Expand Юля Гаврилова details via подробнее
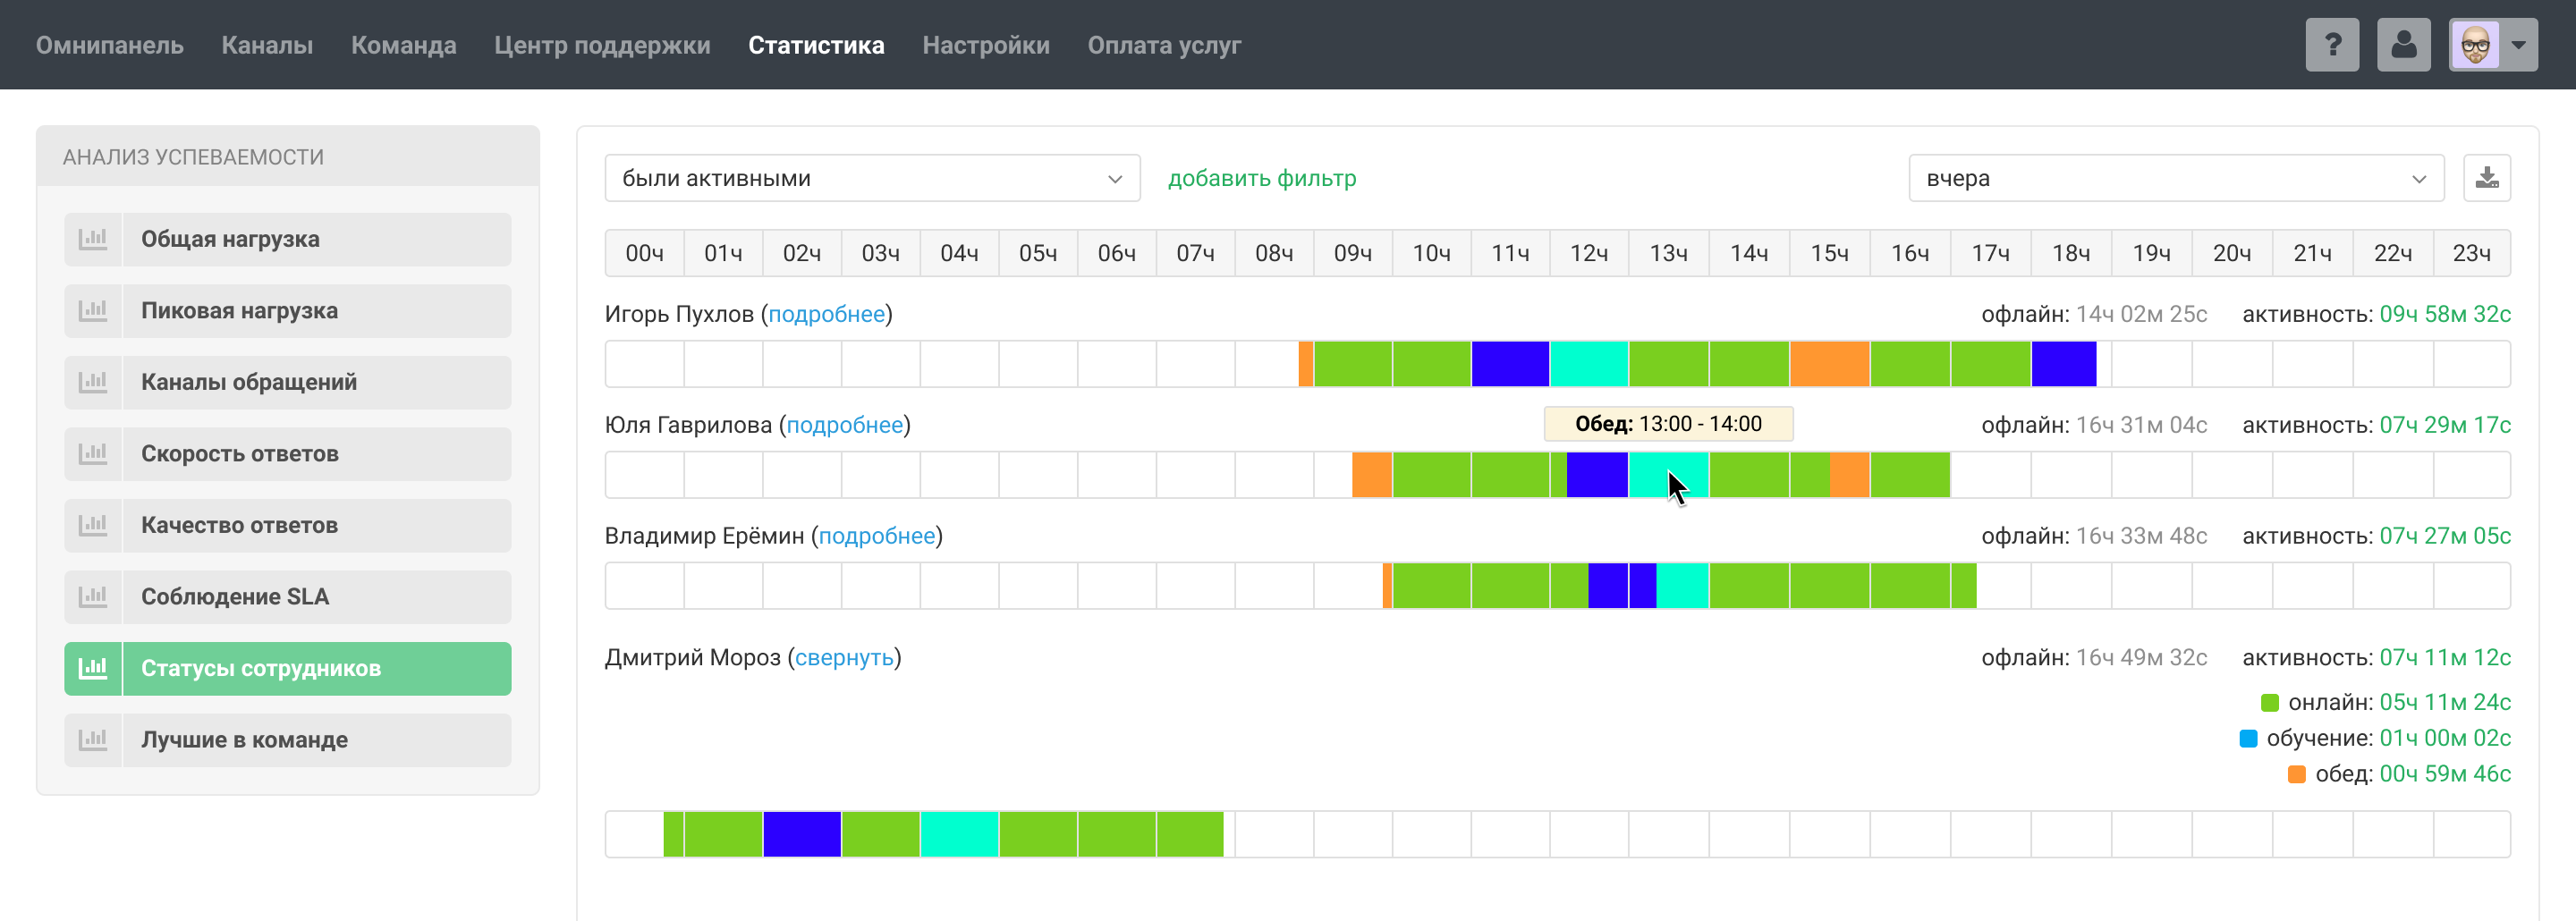The width and height of the screenshot is (2576, 921). (x=844, y=425)
